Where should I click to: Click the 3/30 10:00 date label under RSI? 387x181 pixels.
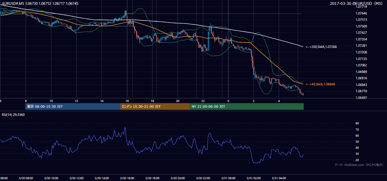click(51, 178)
